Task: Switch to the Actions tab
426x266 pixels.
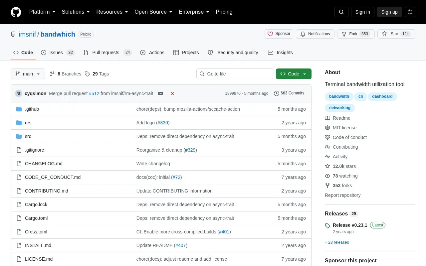Action: click(152, 53)
